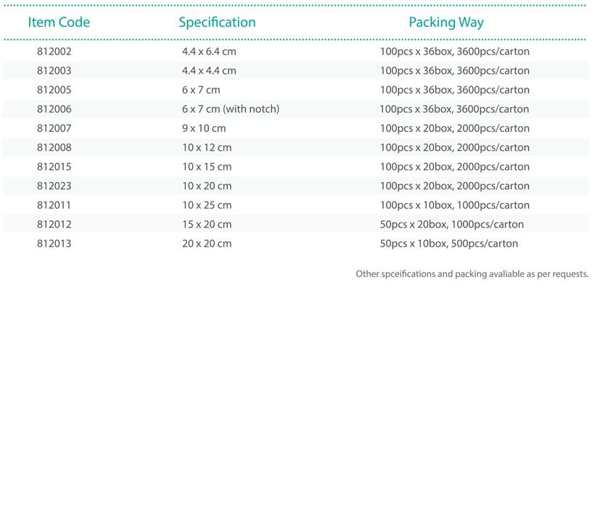Screen dimensions: 600x514
Task: Click the Specification column header
Action: pyautogui.click(x=217, y=22)
